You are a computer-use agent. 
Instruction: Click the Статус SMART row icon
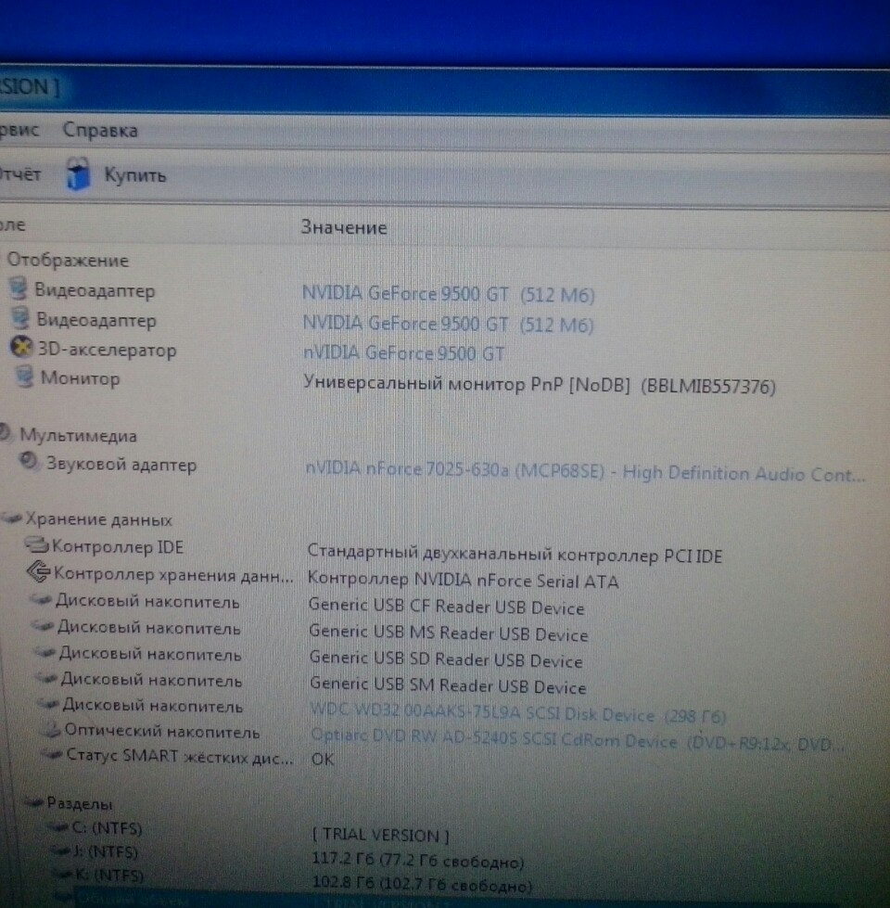coord(54,755)
